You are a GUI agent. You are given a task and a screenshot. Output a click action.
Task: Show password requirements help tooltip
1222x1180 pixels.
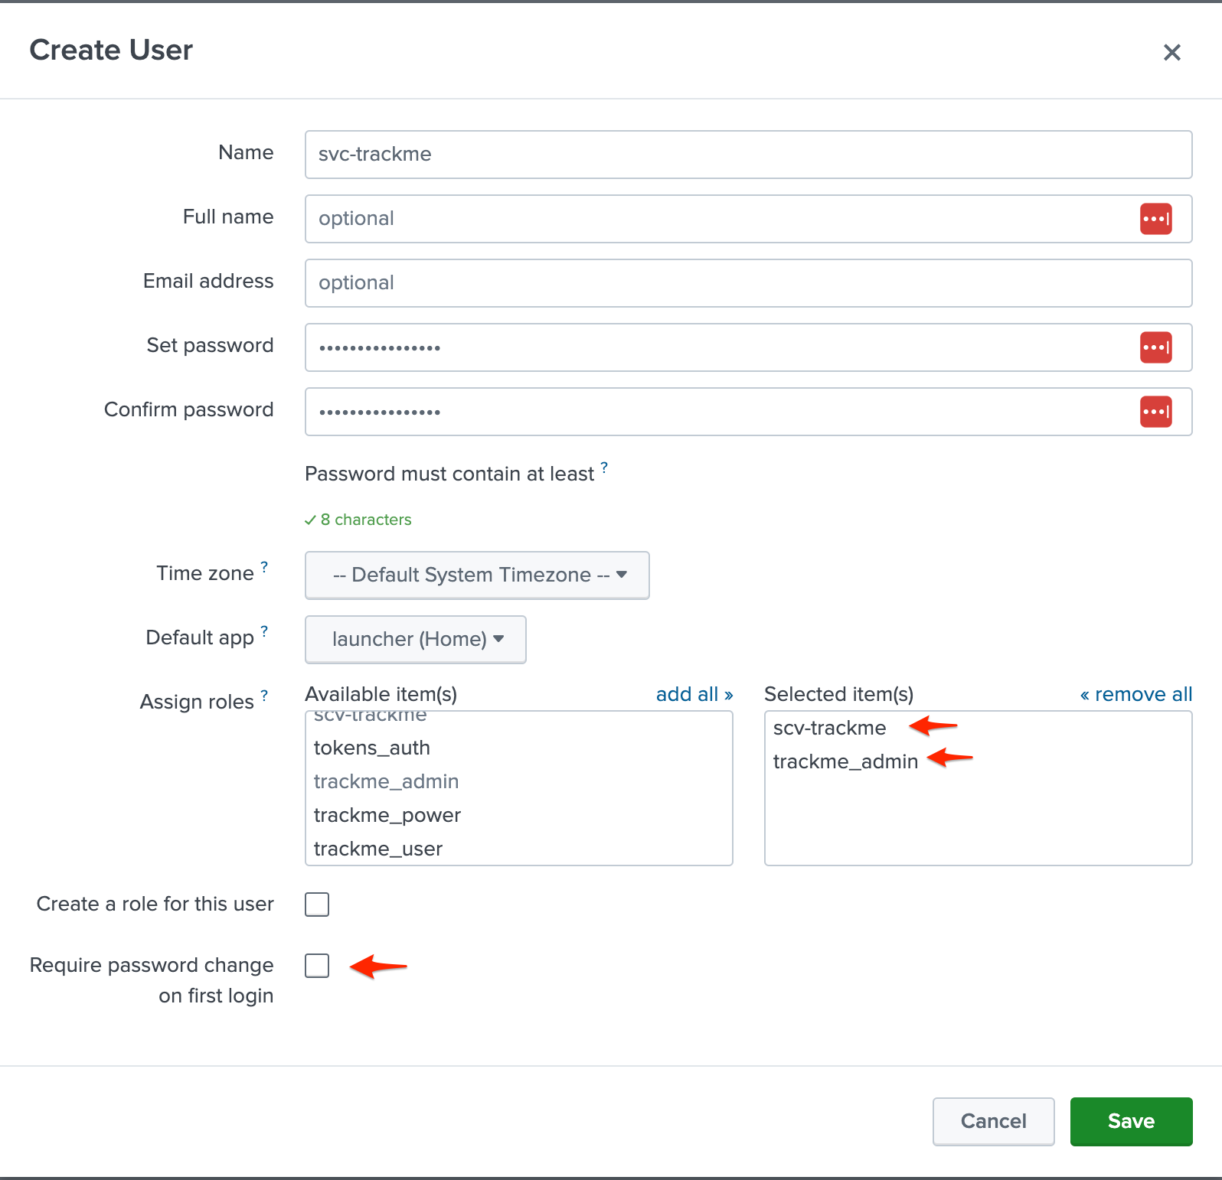[x=604, y=468]
